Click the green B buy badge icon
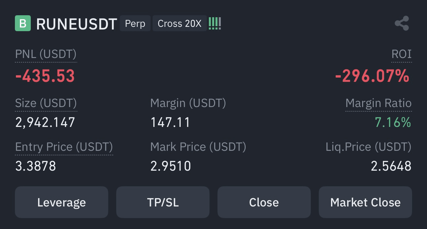This screenshot has width=427, height=229. point(23,23)
